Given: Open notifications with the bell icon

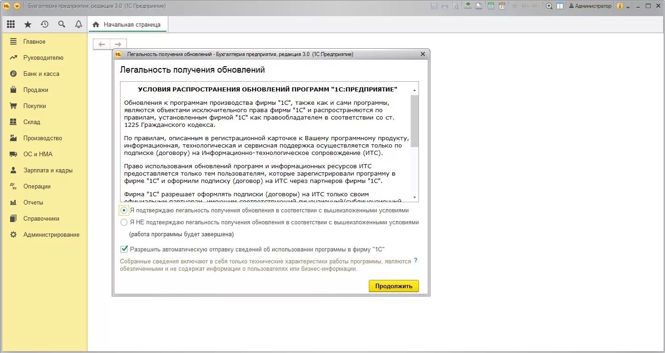Looking at the screenshot, I should click(x=79, y=24).
